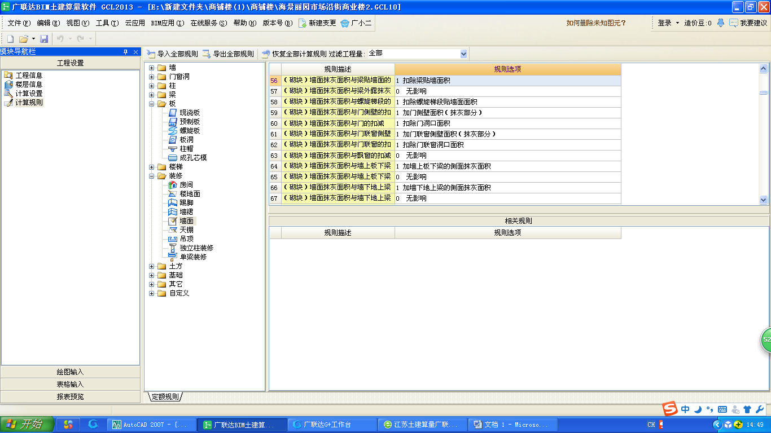This screenshot has height=433, width=771.
Task: Open the 表格输入 module
Action: pos(70,385)
